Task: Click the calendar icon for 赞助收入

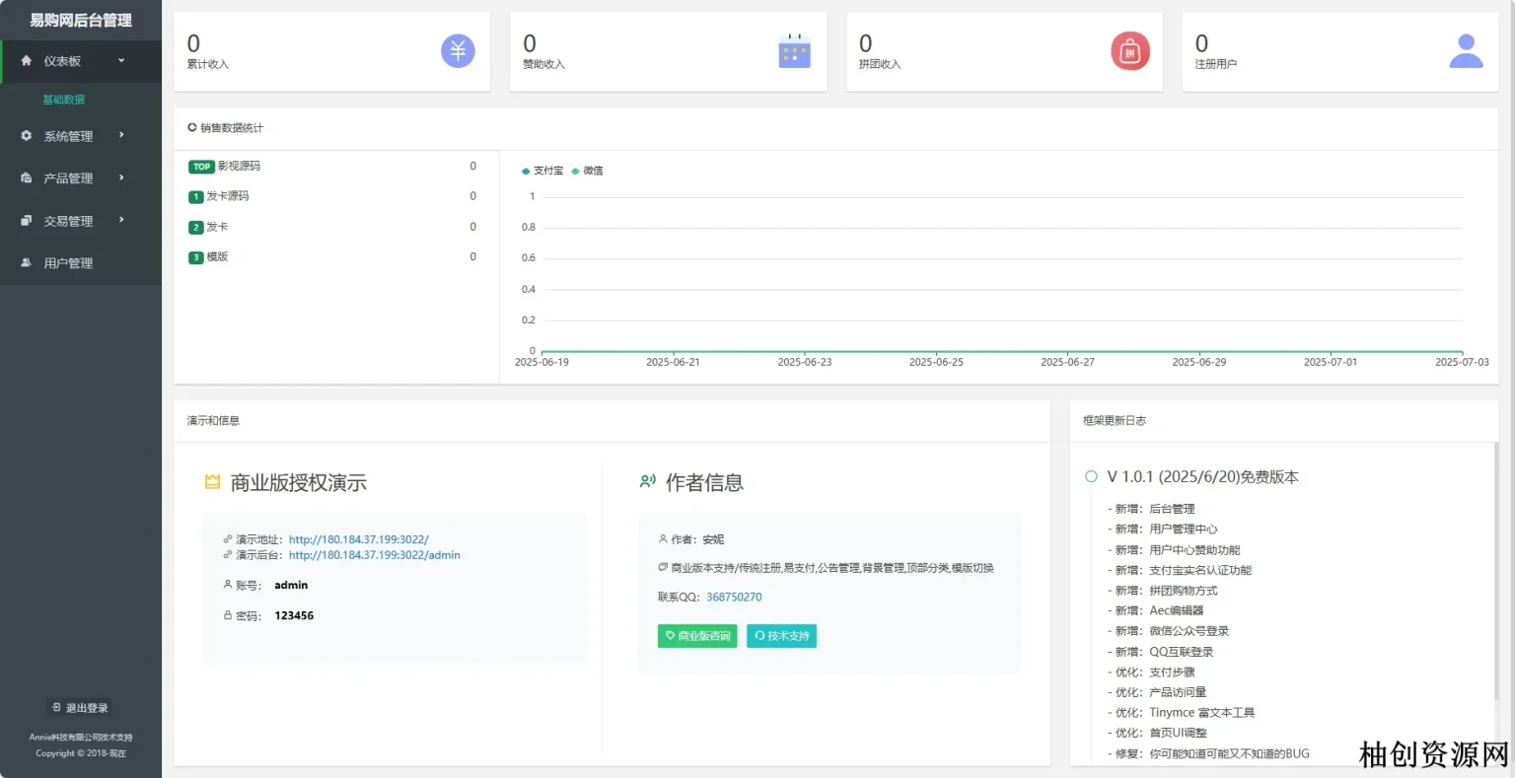Action: [x=794, y=51]
